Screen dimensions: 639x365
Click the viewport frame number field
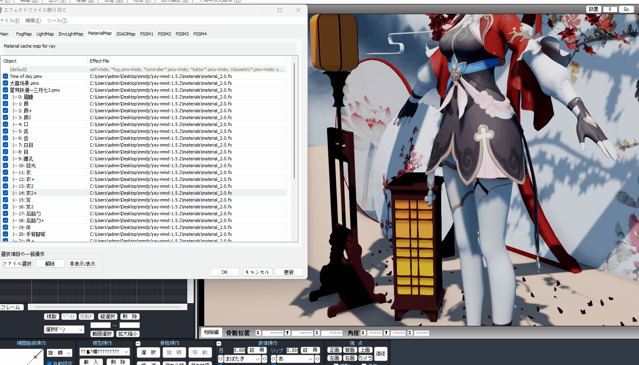pos(610,9)
